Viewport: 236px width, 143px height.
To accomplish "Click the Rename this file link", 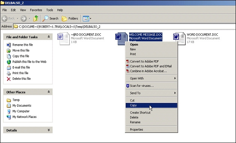I will 23,45.
